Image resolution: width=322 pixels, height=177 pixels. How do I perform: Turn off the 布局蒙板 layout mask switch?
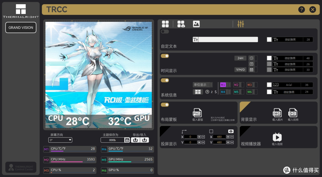[x=165, y=105]
